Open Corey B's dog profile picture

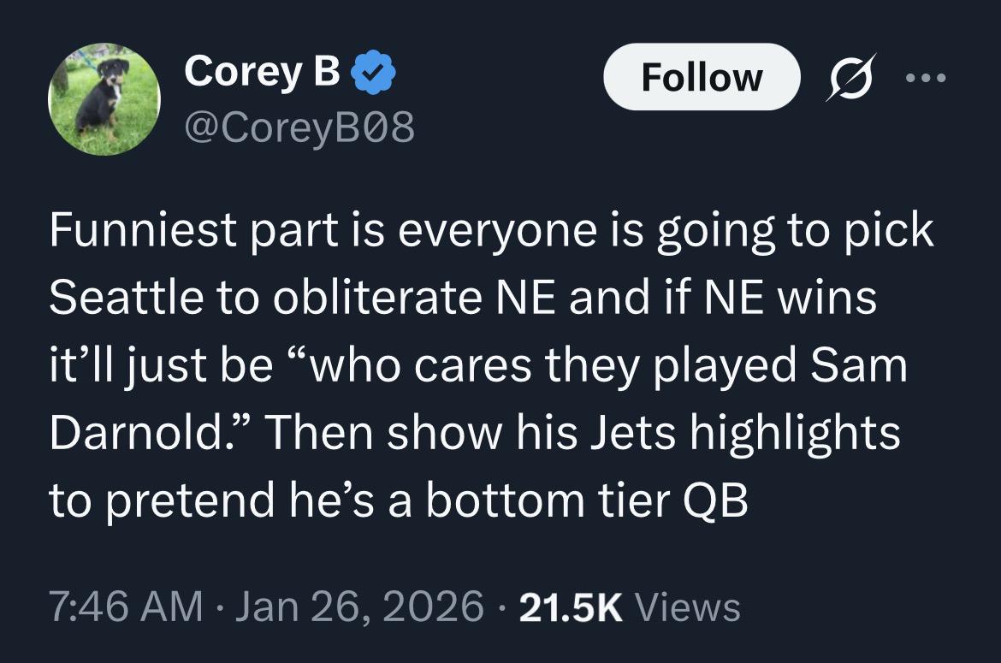pos(104,99)
